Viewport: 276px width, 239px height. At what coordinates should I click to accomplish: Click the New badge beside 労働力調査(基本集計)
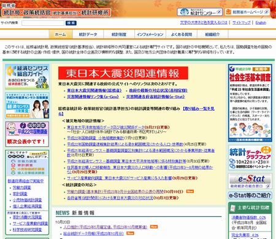pos(190,191)
